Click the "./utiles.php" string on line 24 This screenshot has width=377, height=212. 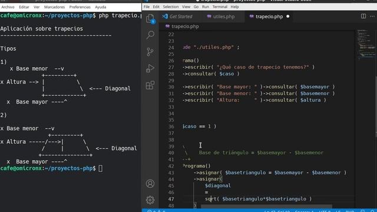[x=214, y=47]
